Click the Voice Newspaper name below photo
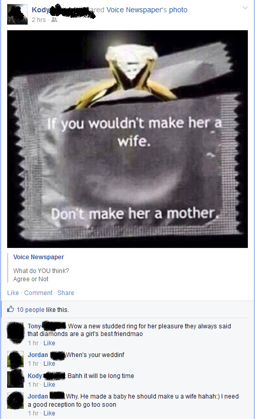The image size is (255, 419). coord(39,257)
